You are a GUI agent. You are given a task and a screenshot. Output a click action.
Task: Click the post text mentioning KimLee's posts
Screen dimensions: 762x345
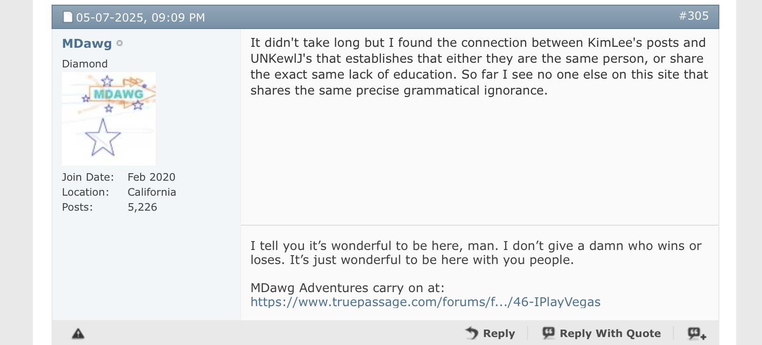[479, 66]
